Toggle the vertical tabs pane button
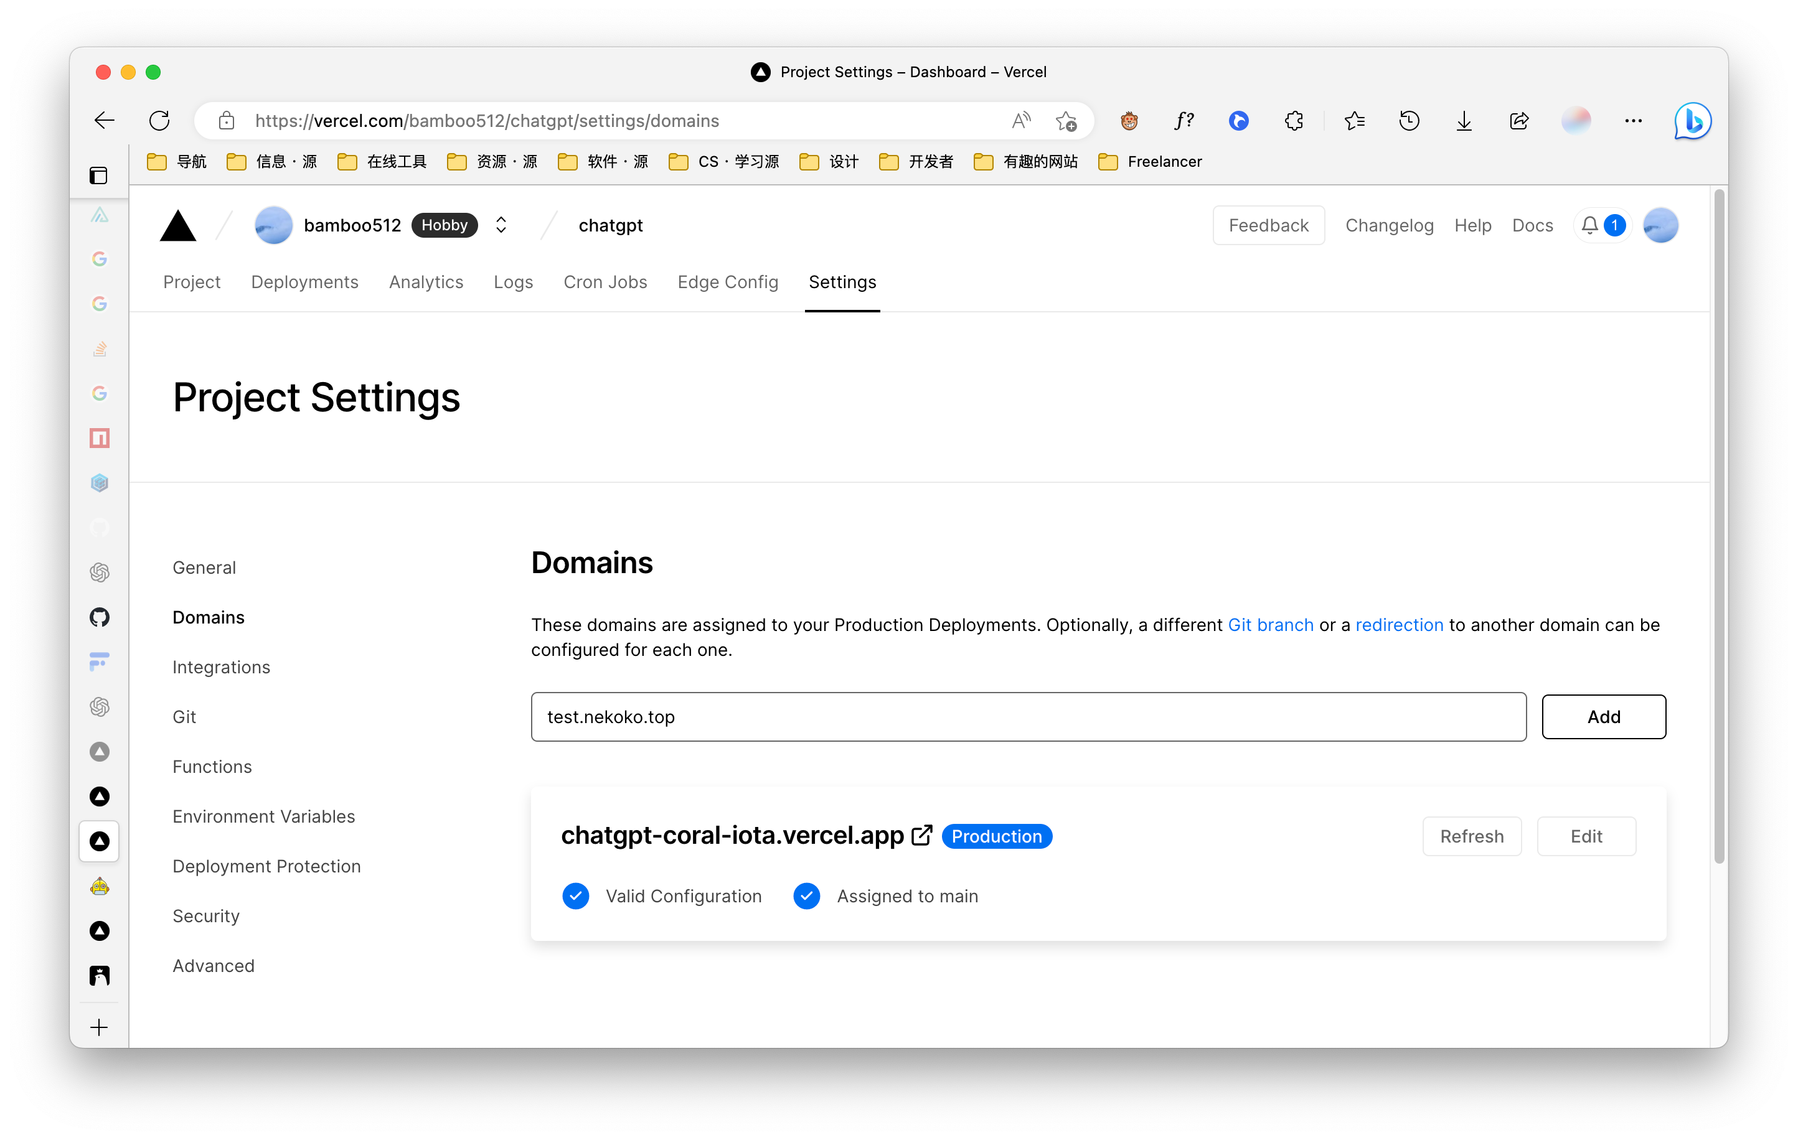 [x=98, y=175]
